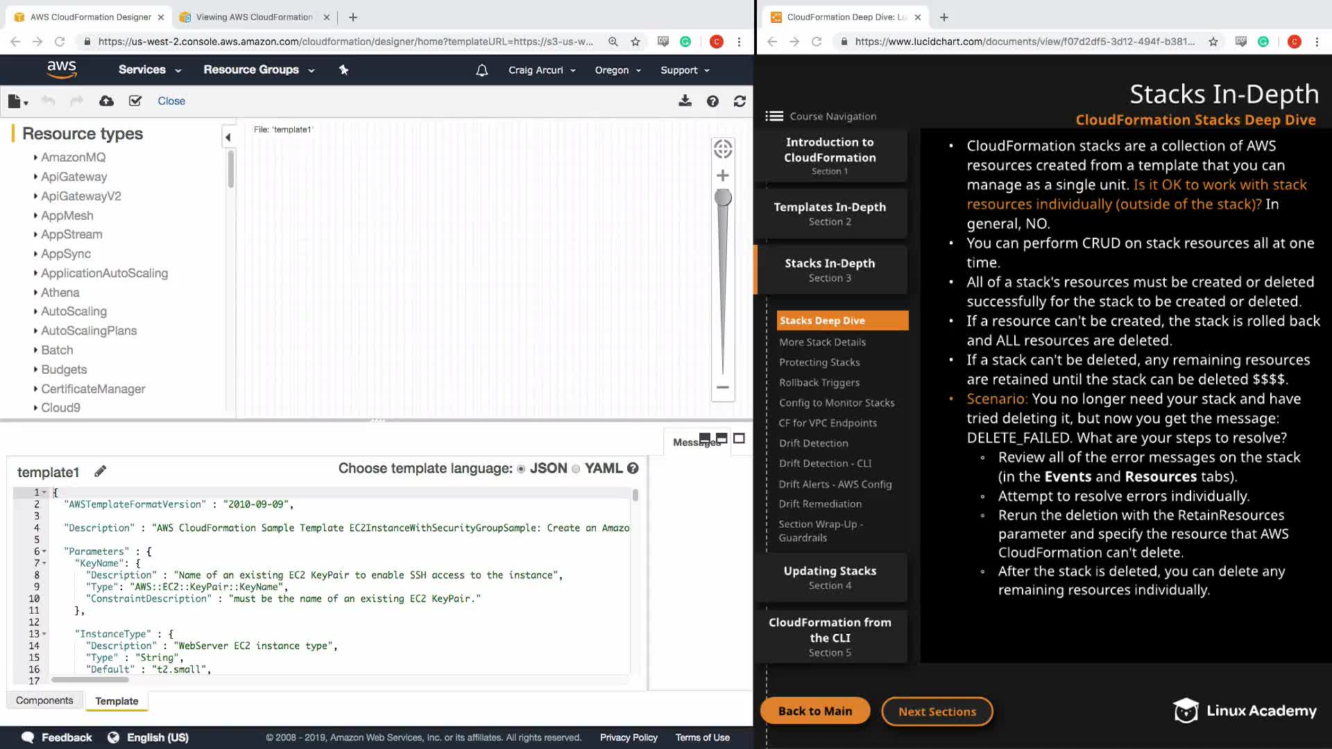The width and height of the screenshot is (1332, 749).
Task: Click the download template icon
Action: click(685, 101)
